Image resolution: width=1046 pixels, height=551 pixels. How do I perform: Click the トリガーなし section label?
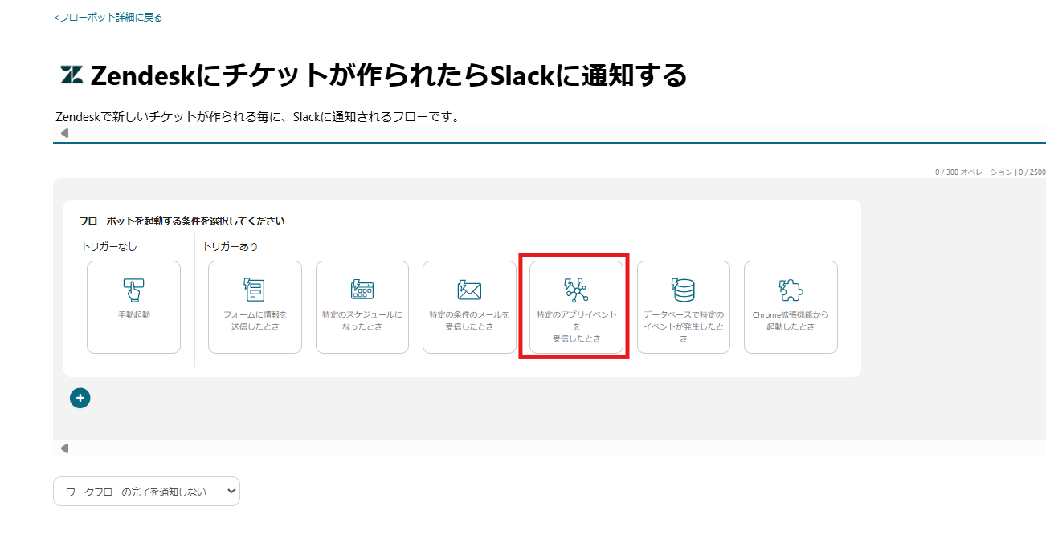point(109,247)
